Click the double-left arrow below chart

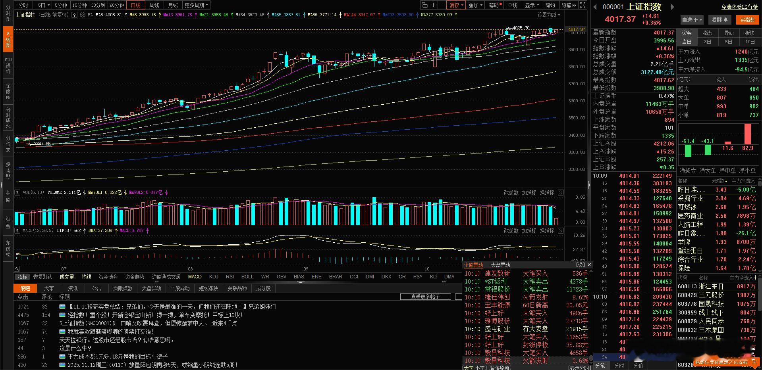click(17, 268)
